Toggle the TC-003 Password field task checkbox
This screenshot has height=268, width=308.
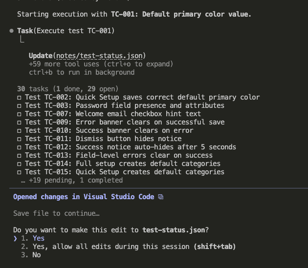[x=19, y=106]
